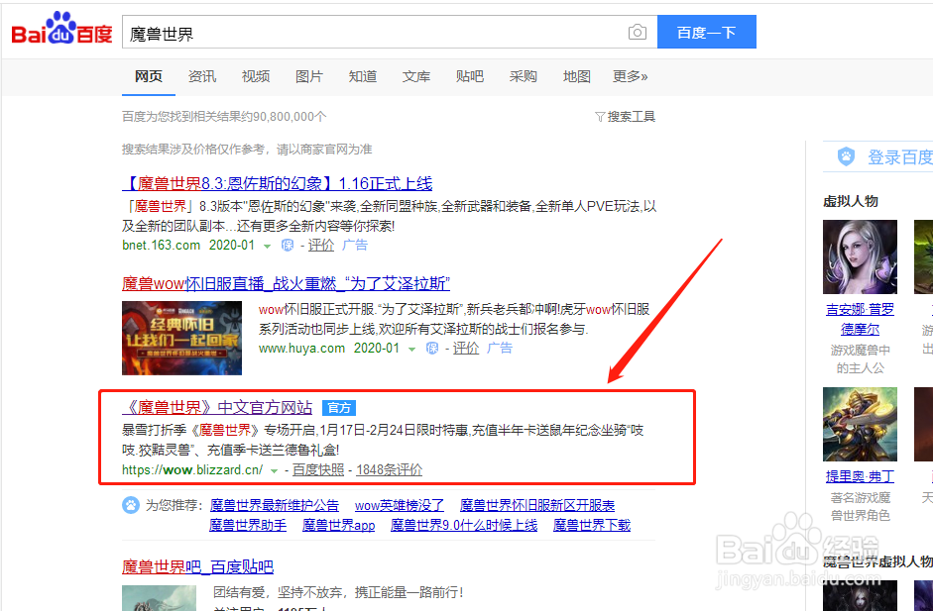Click the 官方 badge on official site result

pos(339,408)
